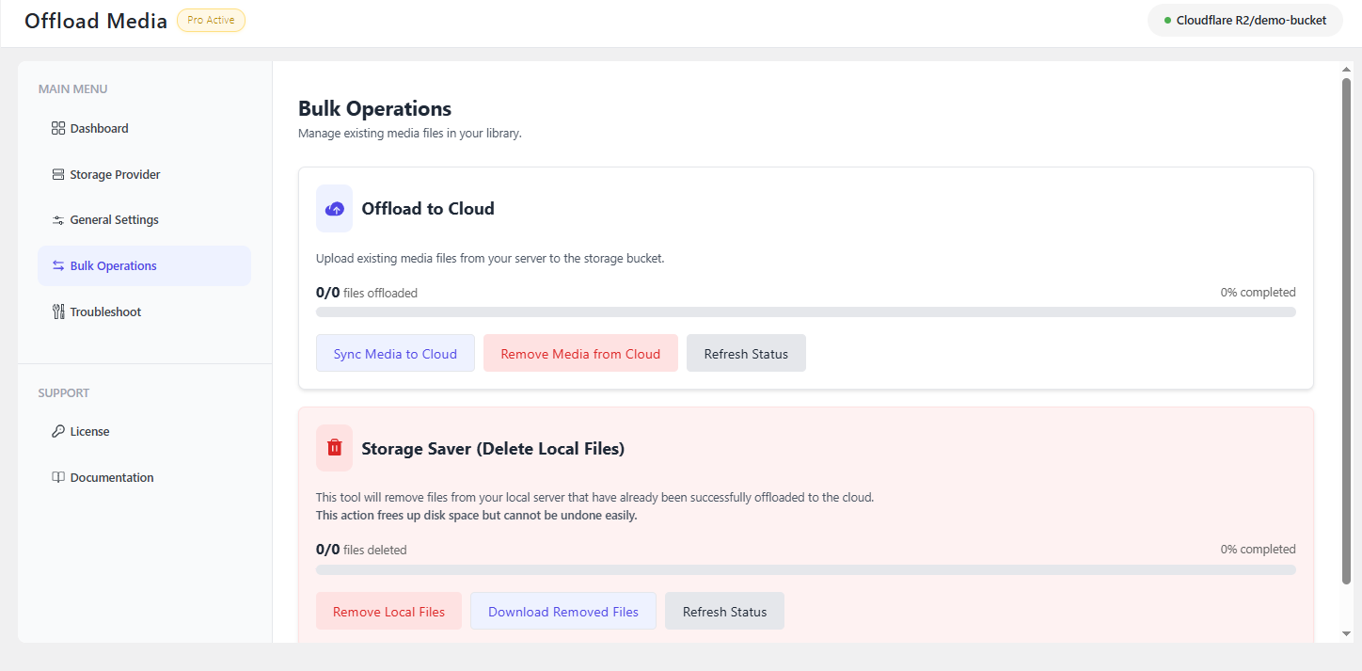Viewport: 1362px width, 671px height.
Task: Click the Troubleshoot tools icon
Action: tap(58, 312)
